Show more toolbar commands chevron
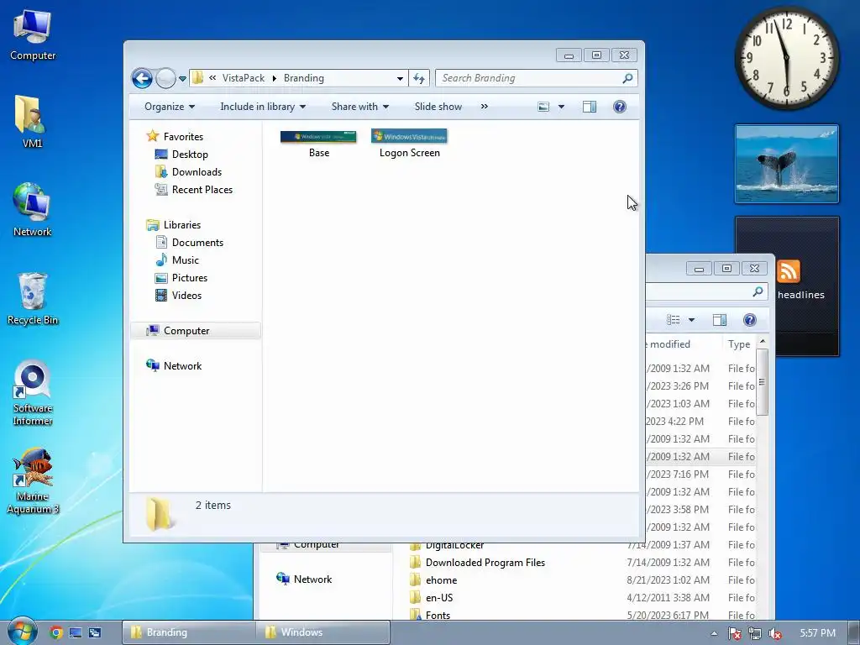This screenshot has height=645, width=860. click(x=485, y=107)
